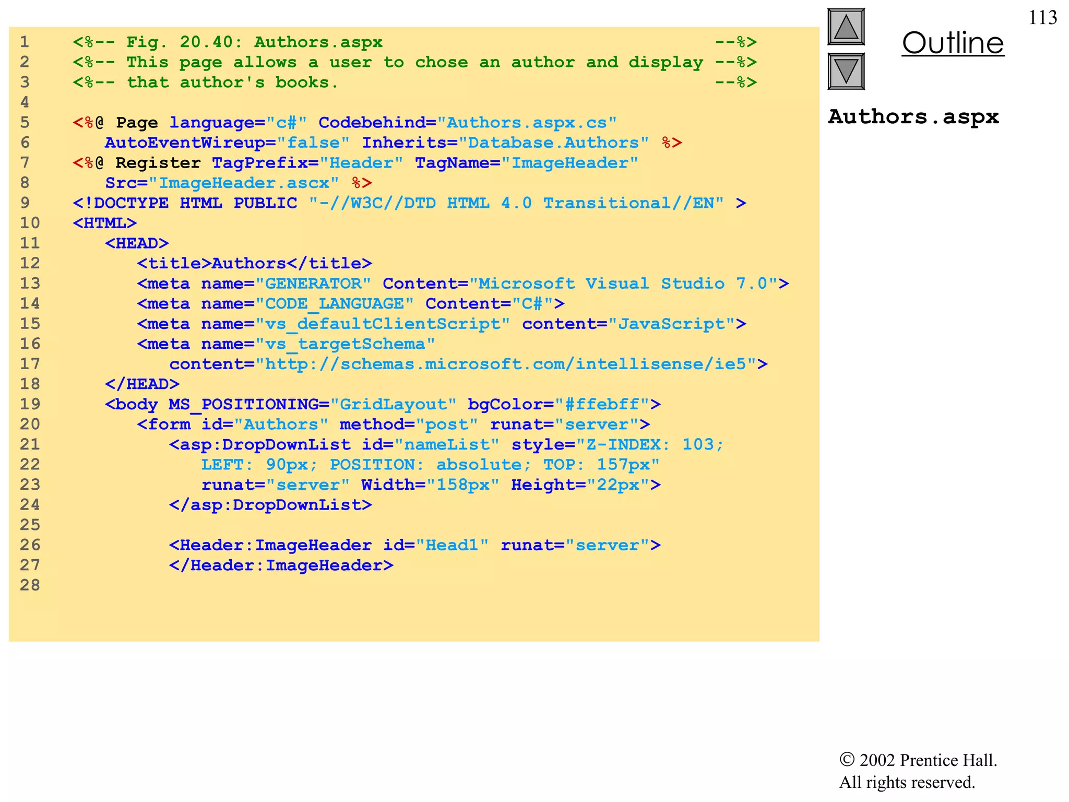Click the schemas.microsoft.com URL on line 17
This screenshot has width=1069, height=802.
511,364
